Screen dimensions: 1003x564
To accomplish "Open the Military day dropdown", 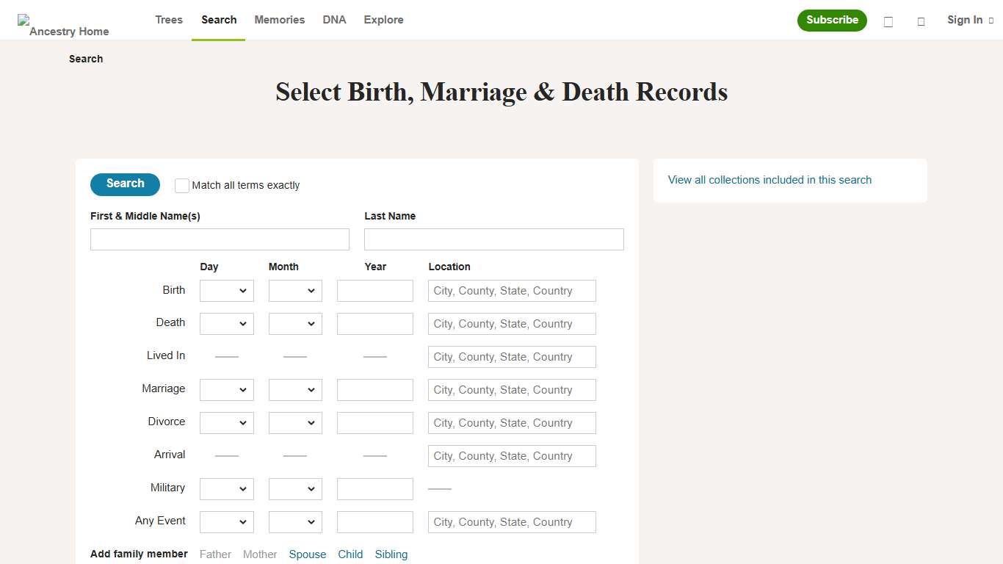I will [x=226, y=488].
